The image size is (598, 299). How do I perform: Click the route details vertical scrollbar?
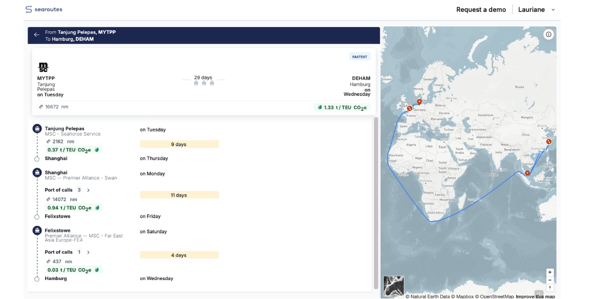pyautogui.click(x=376, y=199)
